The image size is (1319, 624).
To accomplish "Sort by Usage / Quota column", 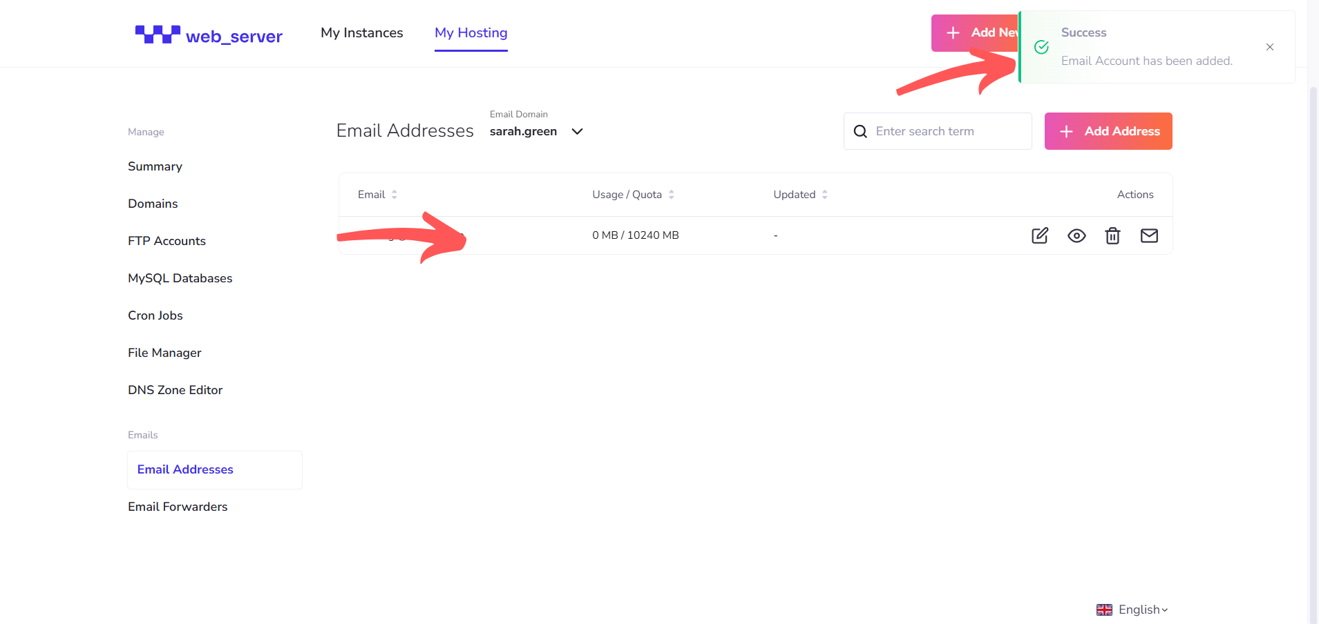I will tap(633, 195).
